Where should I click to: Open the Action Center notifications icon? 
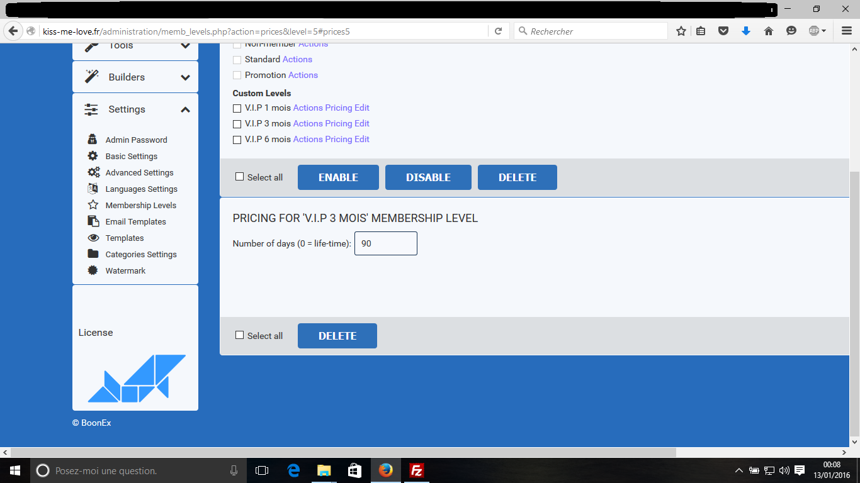point(800,470)
